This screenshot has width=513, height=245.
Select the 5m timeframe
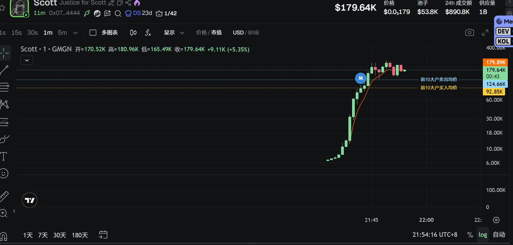(x=62, y=32)
